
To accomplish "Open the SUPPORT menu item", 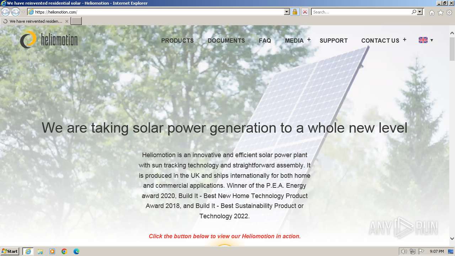I will (x=333, y=41).
